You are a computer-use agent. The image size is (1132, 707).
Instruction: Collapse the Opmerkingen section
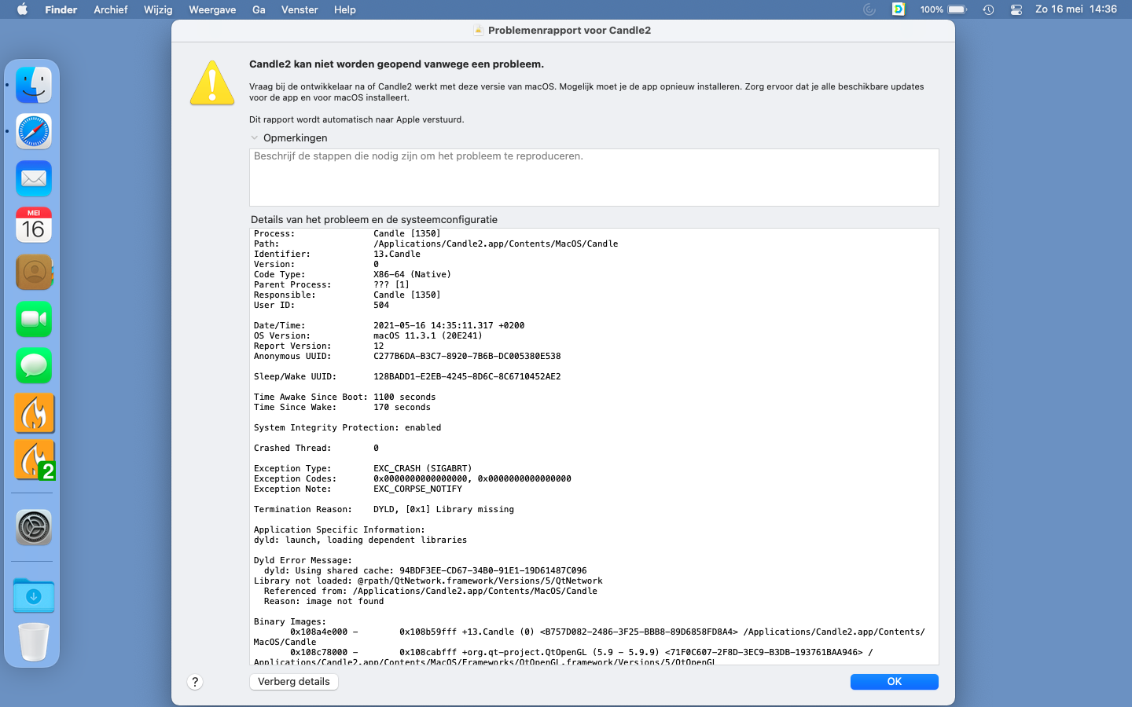255,137
